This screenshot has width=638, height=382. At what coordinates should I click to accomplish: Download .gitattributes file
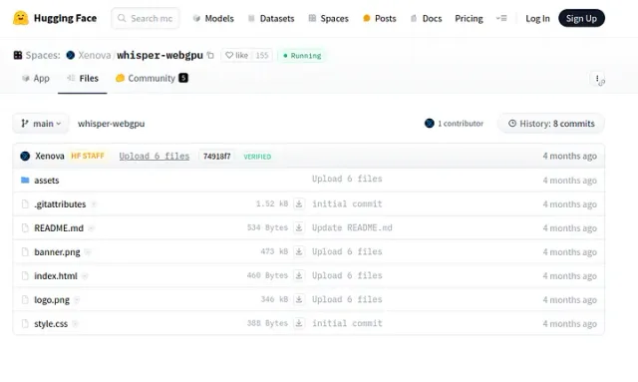(299, 203)
